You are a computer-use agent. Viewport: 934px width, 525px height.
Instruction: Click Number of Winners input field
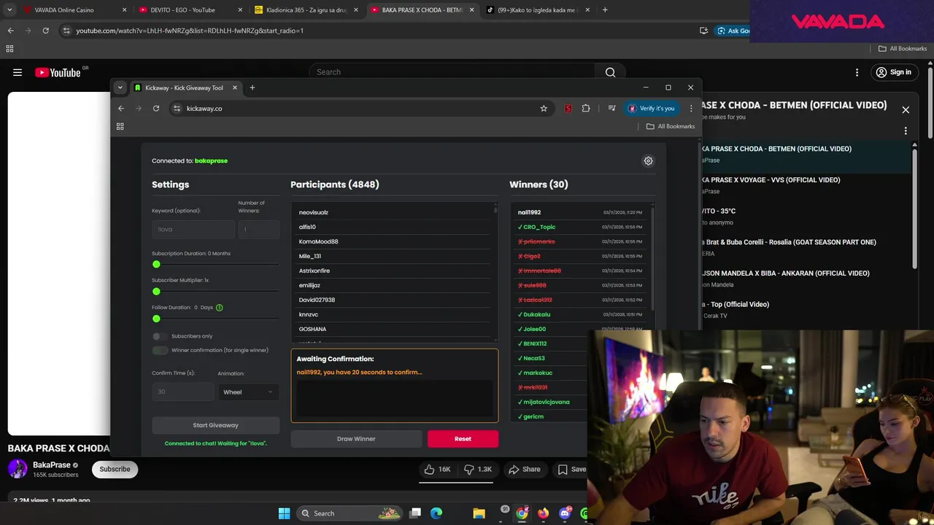pyautogui.click(x=258, y=229)
